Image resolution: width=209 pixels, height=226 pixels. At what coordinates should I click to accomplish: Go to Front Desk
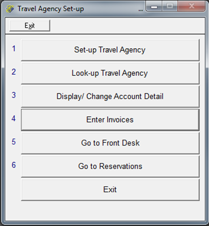(x=110, y=143)
